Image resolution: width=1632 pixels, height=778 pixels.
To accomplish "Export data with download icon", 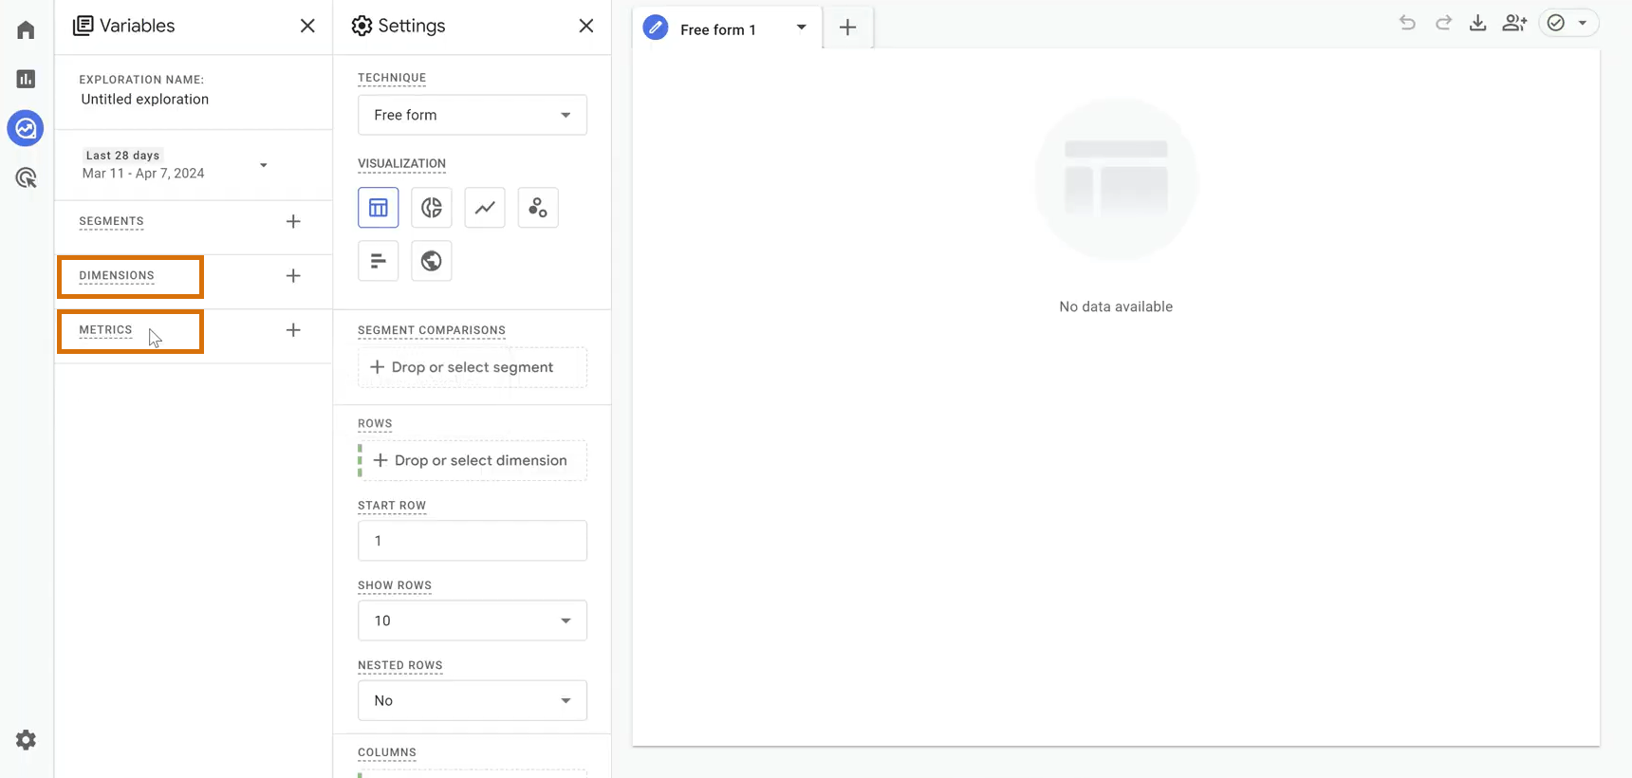I will pyautogui.click(x=1477, y=23).
